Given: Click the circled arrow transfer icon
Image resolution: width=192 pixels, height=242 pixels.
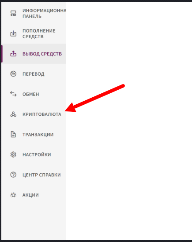Looking at the screenshot, I should click(13, 74).
